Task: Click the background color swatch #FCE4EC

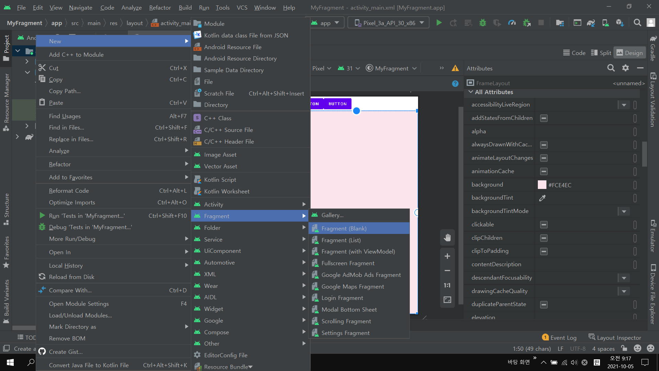Action: [x=542, y=185]
